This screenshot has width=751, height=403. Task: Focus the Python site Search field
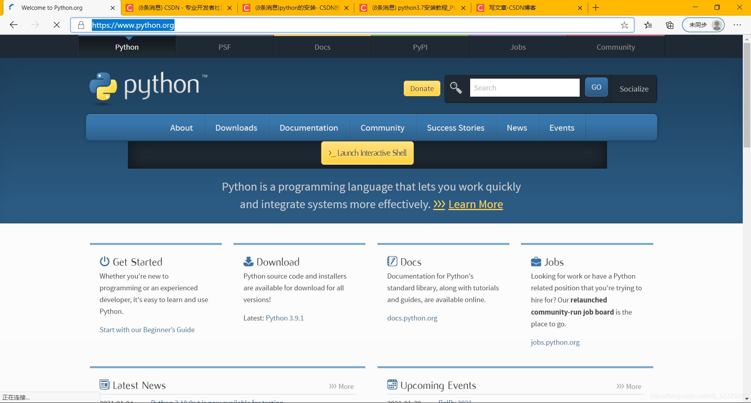coord(525,88)
